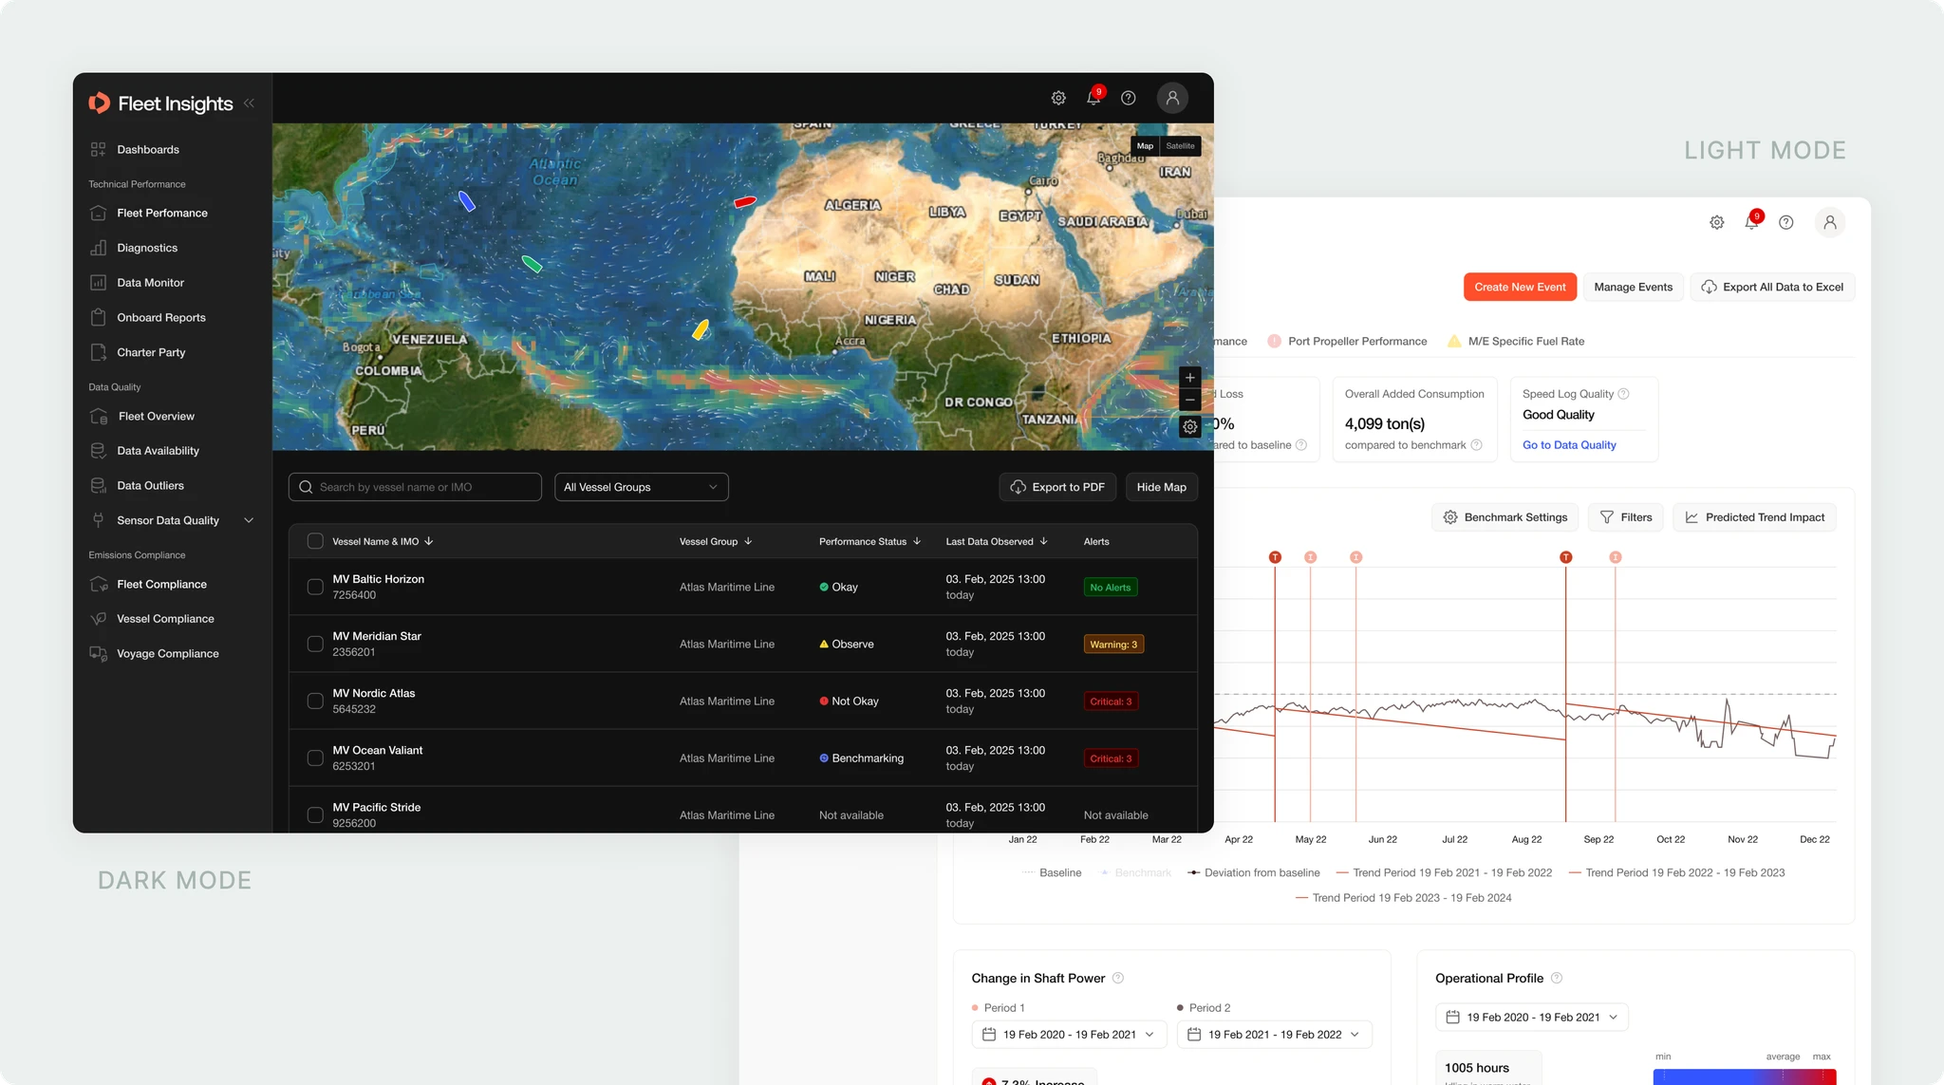
Task: Toggle Deviation from baseline legend entry
Action: 1253,873
